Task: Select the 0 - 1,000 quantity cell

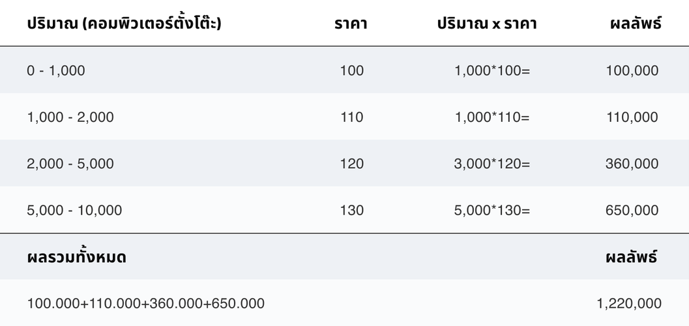Action: 56,70
